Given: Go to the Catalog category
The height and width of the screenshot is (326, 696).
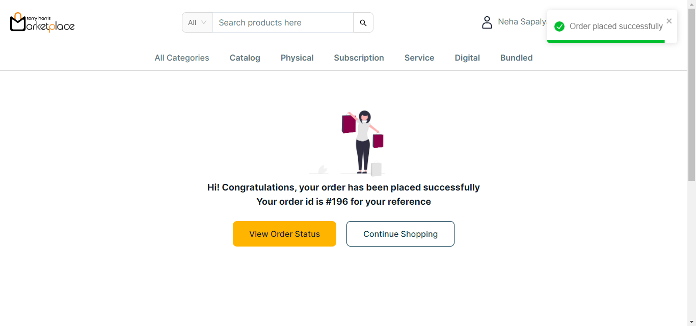Looking at the screenshot, I should [245, 58].
